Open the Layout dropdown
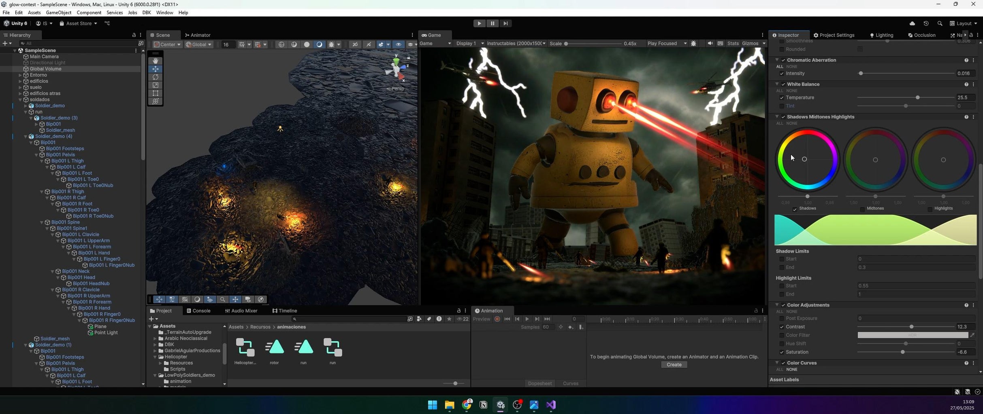The height and width of the screenshot is (414, 983). pos(963,23)
